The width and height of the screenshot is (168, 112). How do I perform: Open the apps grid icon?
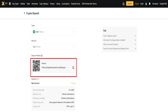point(10,4)
